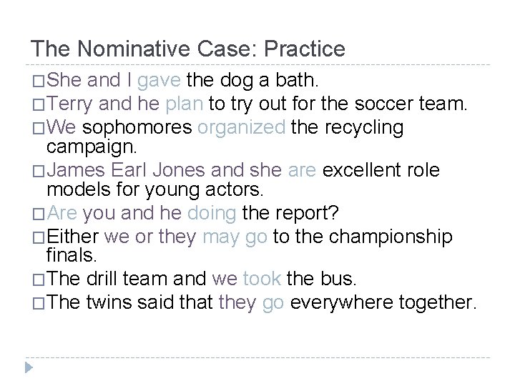Click the highlighted word 'doing'
The height and width of the screenshot is (386, 515).
212,213
